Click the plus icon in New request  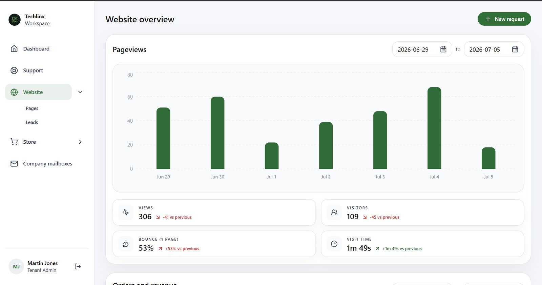pos(488,19)
